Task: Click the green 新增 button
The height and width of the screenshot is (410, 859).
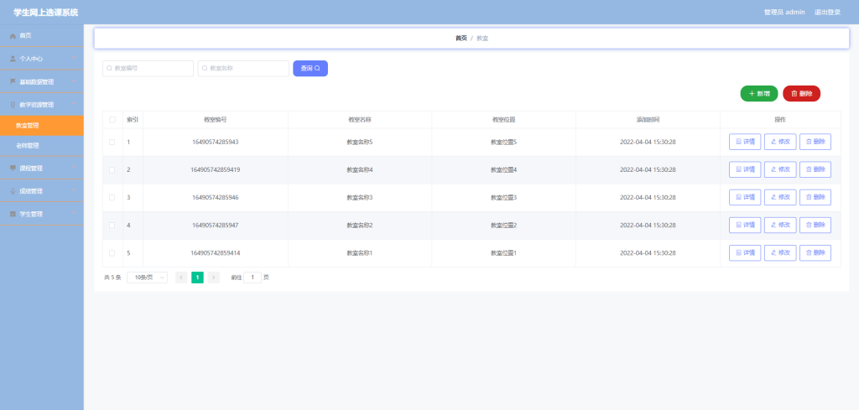Action: pos(758,94)
